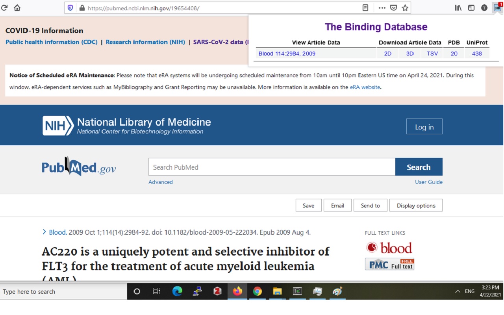Click the Save button

(x=309, y=205)
